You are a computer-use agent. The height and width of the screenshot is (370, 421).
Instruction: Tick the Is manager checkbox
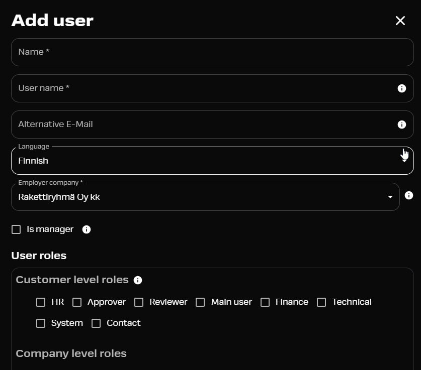(x=16, y=229)
